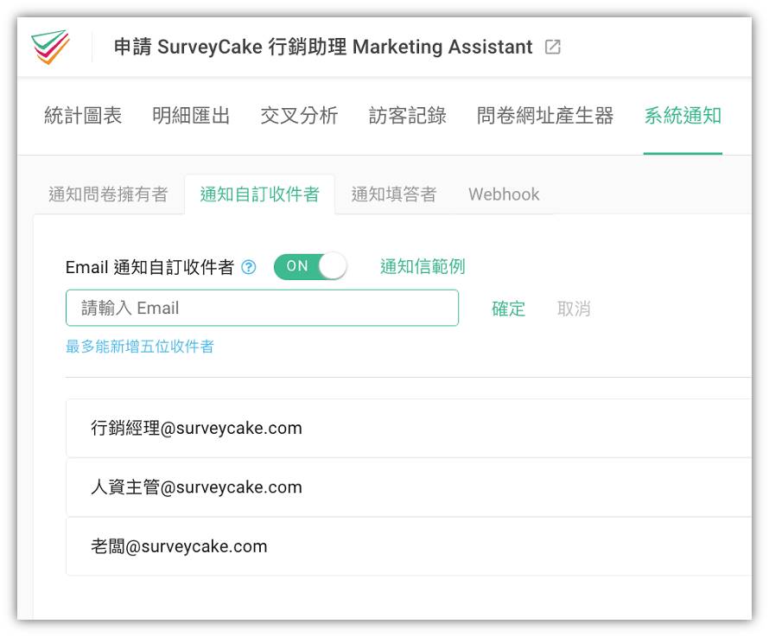The width and height of the screenshot is (769, 637).
Task: Select the 訪客記錄 tab
Action: [x=408, y=116]
